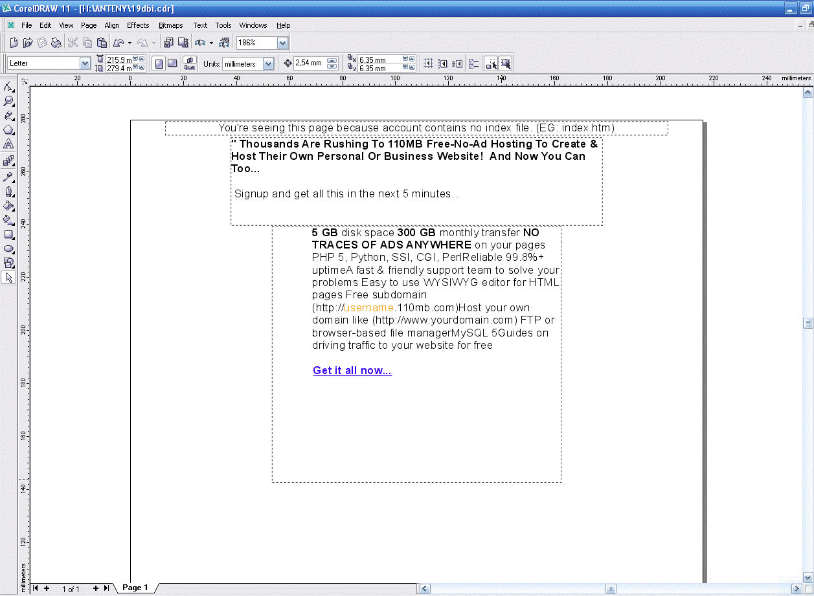Toggle Snap to Grid

pos(428,63)
